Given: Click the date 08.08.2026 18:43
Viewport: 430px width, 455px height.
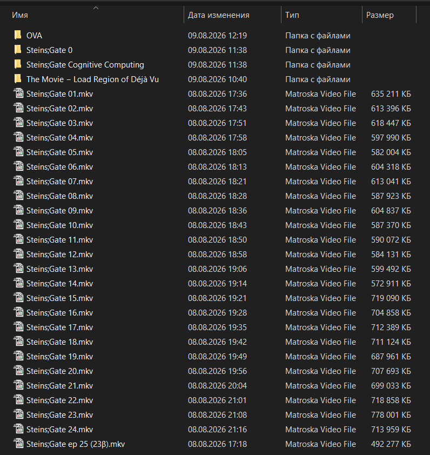Looking at the screenshot, I should [217, 225].
